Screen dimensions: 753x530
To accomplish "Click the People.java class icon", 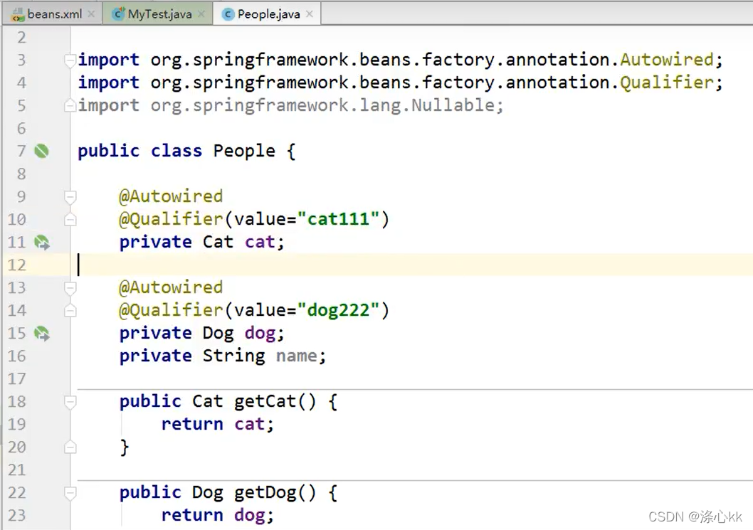I will pyautogui.click(x=228, y=14).
